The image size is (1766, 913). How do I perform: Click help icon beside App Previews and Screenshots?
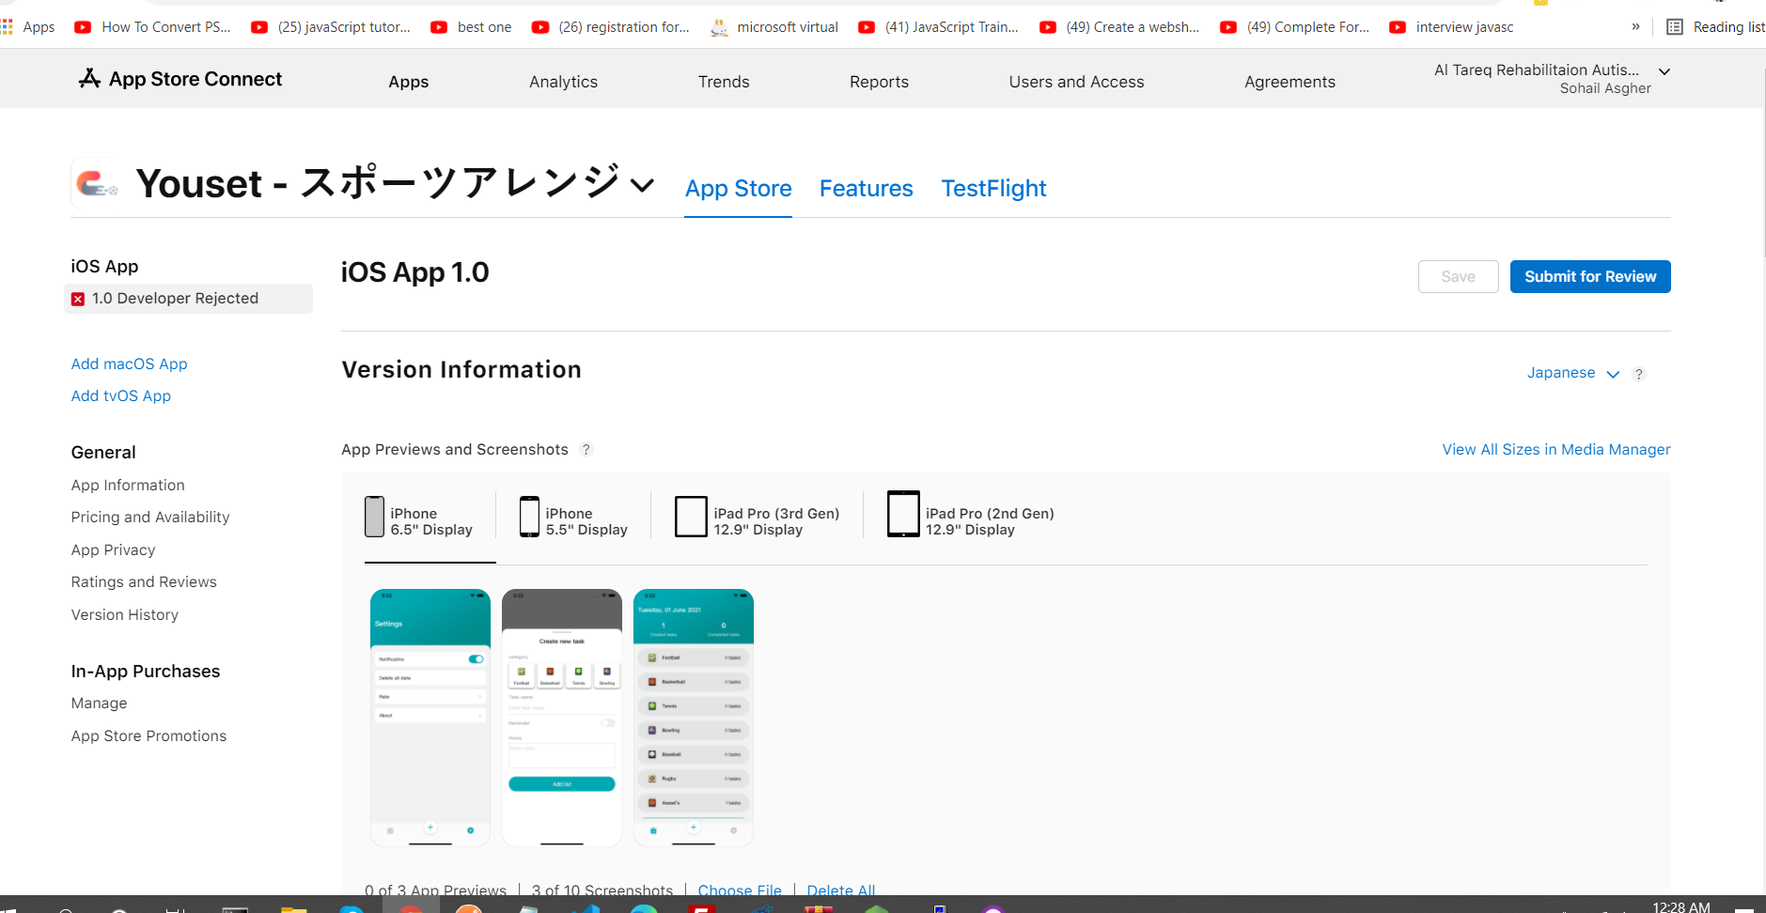pyautogui.click(x=586, y=450)
